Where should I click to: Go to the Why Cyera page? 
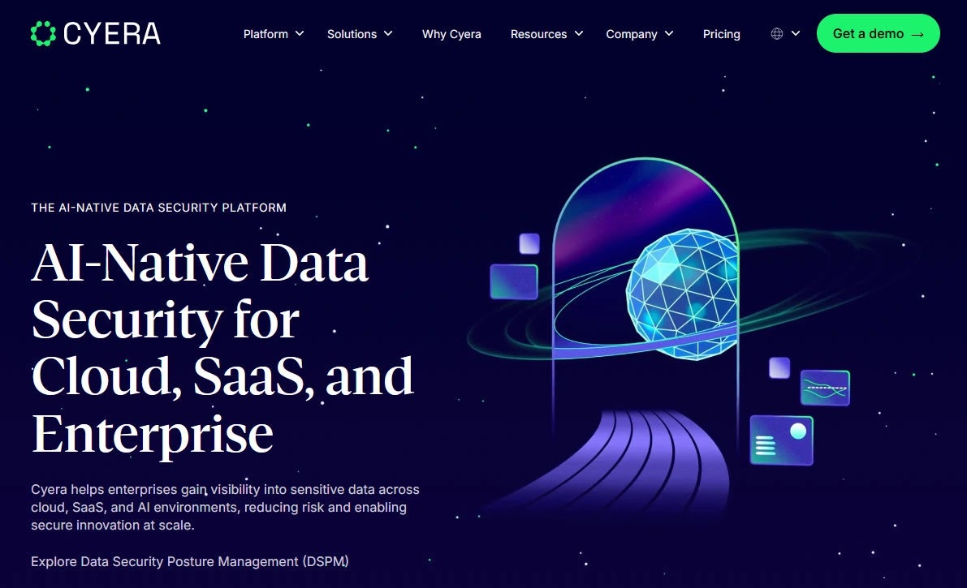click(451, 34)
